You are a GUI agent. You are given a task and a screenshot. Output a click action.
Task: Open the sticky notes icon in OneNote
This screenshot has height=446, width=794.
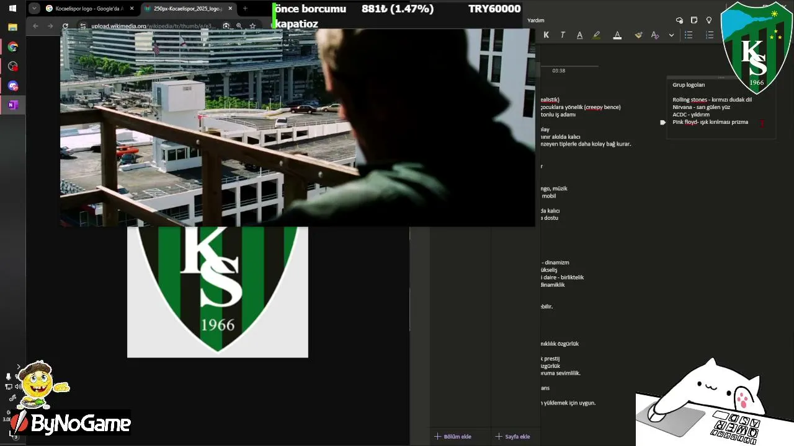694,20
